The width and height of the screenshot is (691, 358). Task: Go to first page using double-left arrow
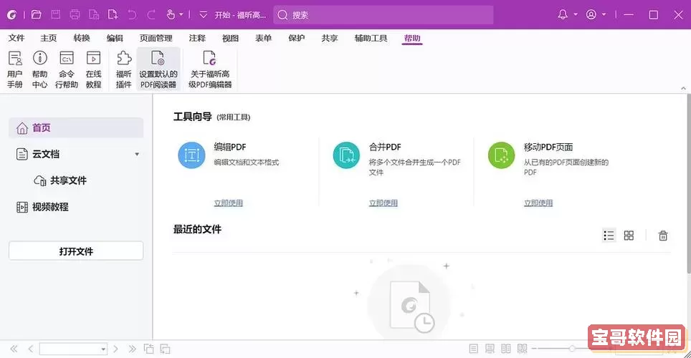14,349
